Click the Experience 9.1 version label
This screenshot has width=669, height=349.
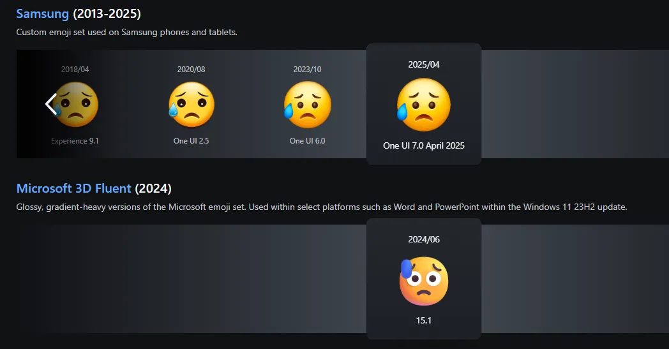[75, 141]
